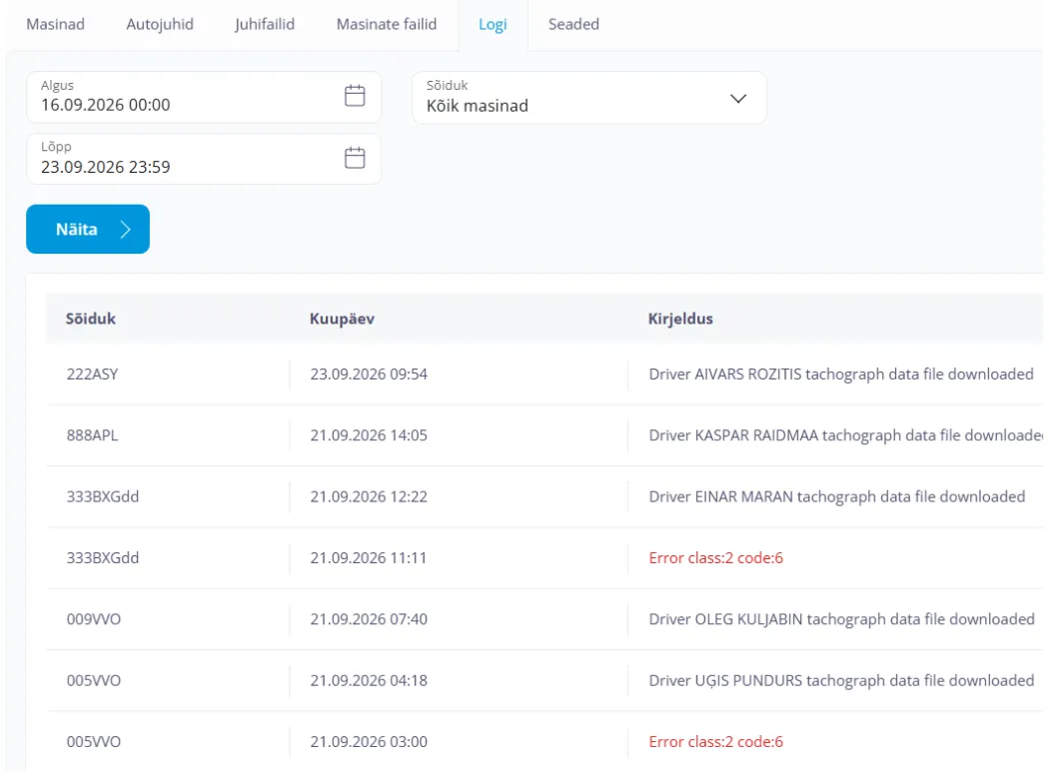Screen dimensions: 1049x778
Task: Open the Seaded tab
Action: pyautogui.click(x=574, y=24)
